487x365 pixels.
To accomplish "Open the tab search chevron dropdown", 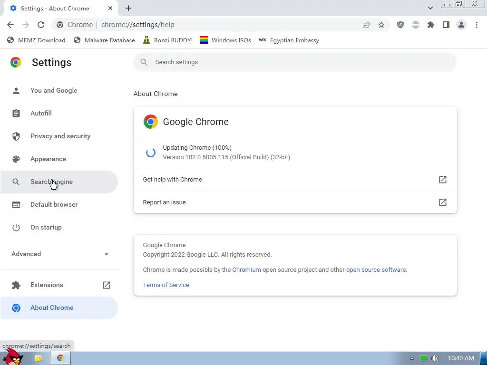I will 430,8.
